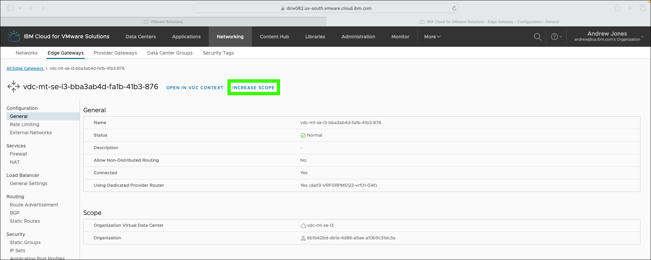Open External Networks in the sidebar
The image size is (651, 260).
(x=31, y=133)
